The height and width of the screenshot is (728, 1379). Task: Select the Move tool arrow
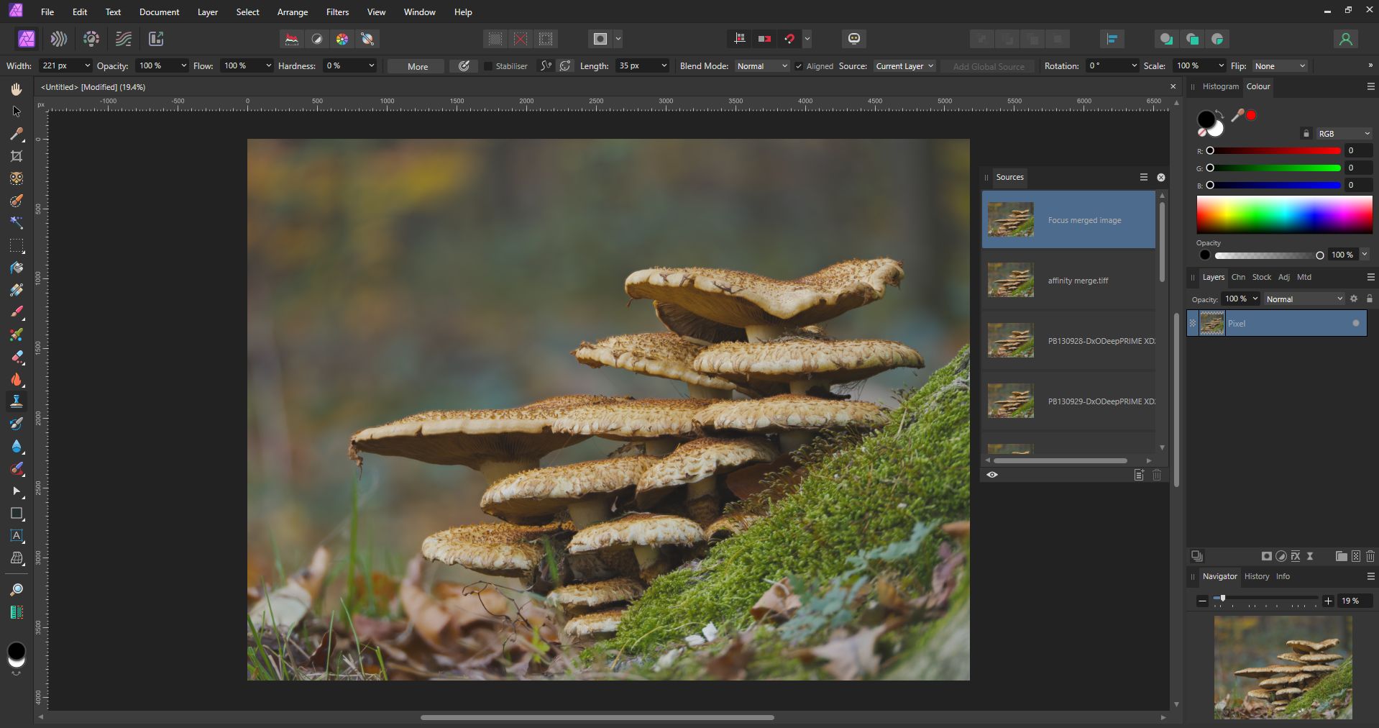[x=17, y=112]
